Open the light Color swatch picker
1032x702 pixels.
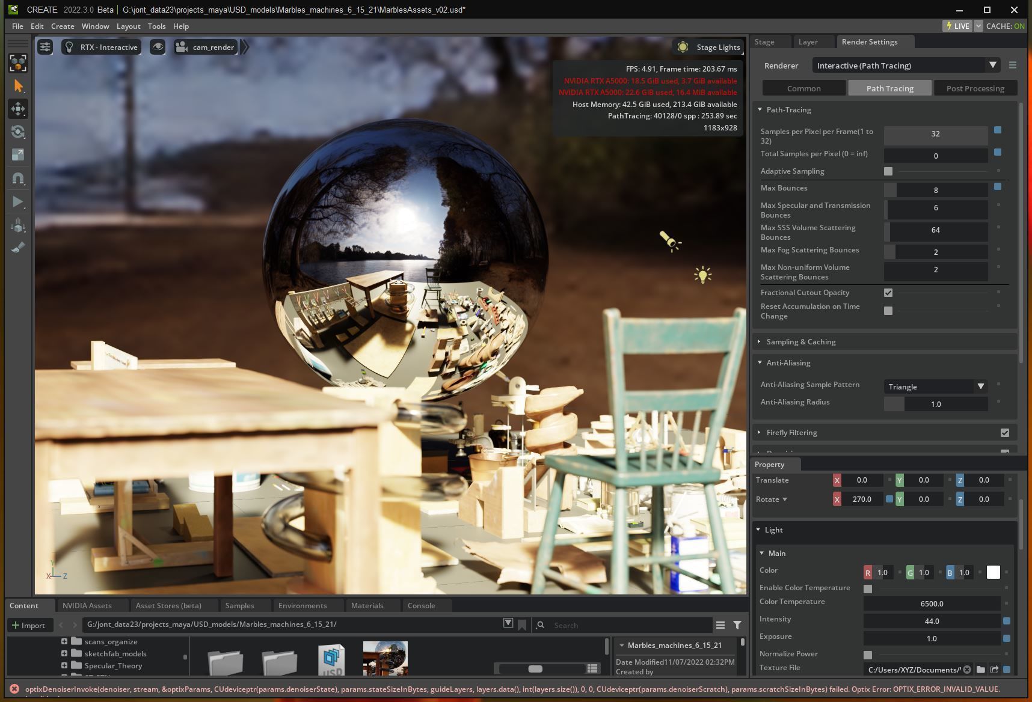[x=994, y=572]
